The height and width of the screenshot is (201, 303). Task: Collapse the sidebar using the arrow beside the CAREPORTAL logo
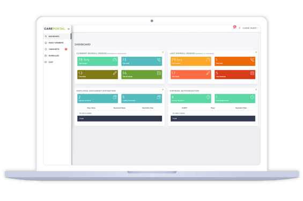point(69,29)
